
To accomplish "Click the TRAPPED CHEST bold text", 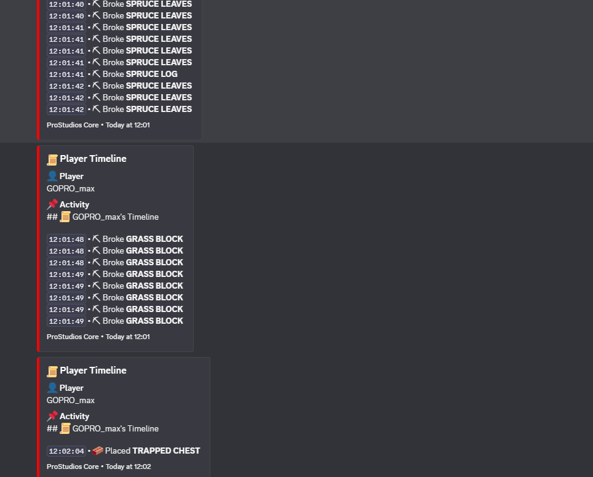I will [166, 451].
